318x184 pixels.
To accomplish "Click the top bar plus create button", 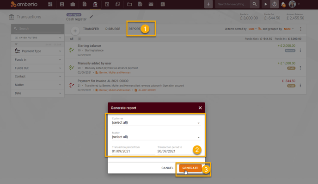I will [x=208, y=4].
